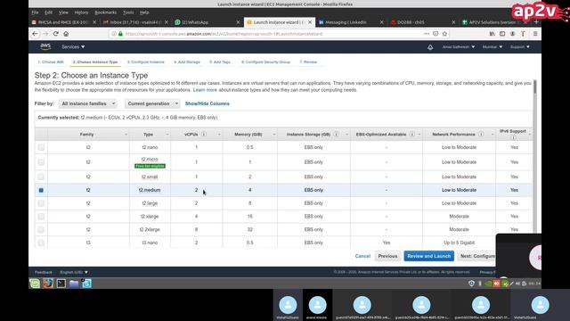
Task: Open the terminal from the taskbar
Action: tap(61, 284)
